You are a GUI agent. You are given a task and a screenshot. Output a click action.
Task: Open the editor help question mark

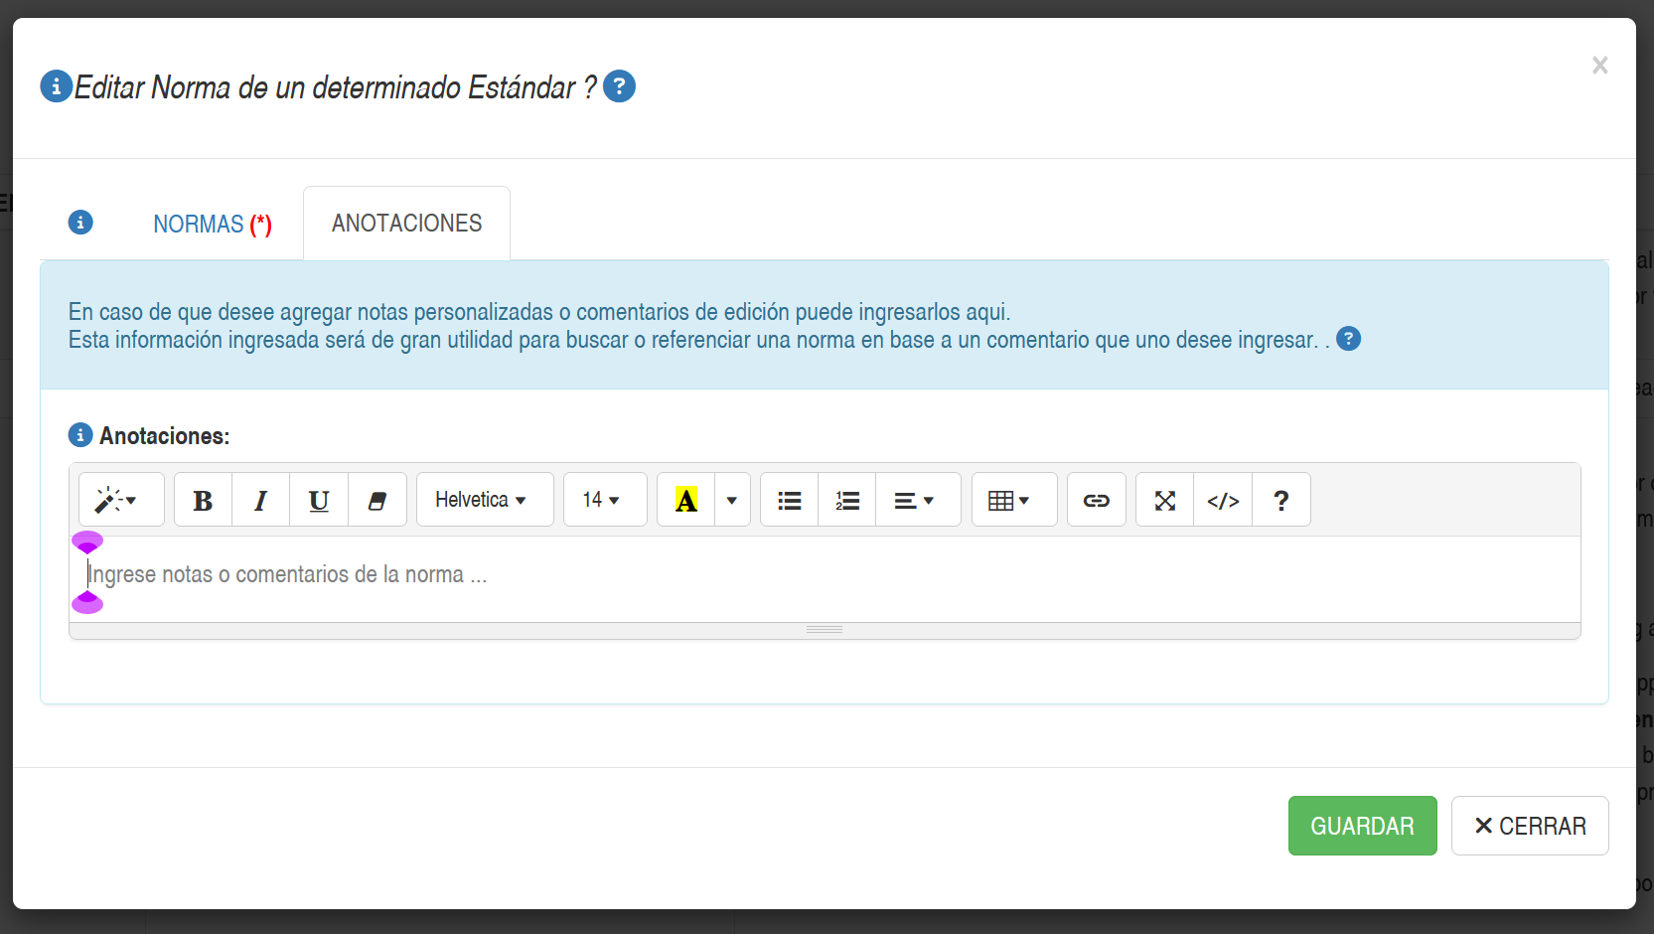(x=1280, y=500)
